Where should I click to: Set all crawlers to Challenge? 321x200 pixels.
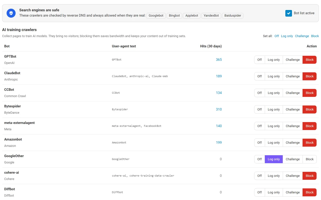tap(302, 36)
